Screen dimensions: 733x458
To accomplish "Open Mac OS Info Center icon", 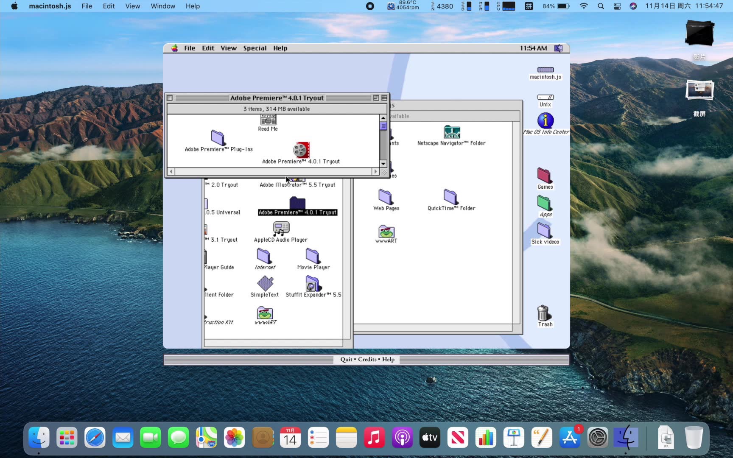I will pyautogui.click(x=546, y=120).
